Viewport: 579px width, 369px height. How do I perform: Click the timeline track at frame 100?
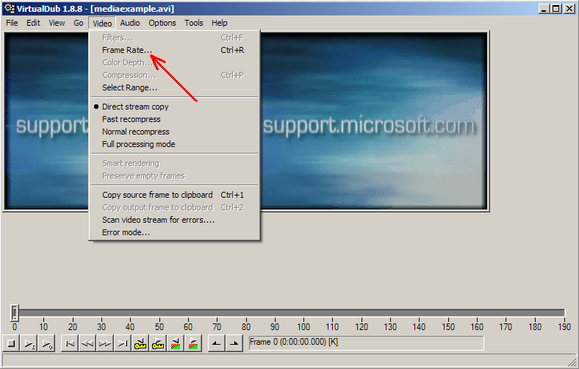click(x=303, y=313)
